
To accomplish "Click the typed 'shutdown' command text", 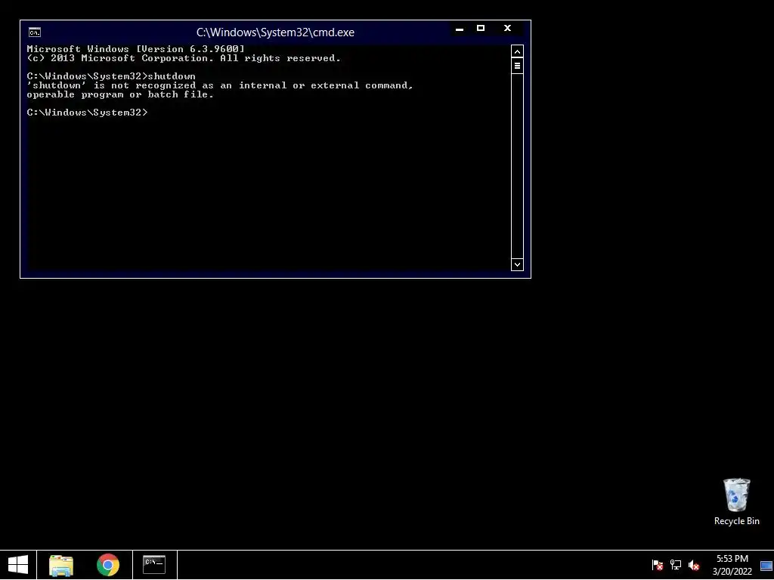I will (172, 76).
